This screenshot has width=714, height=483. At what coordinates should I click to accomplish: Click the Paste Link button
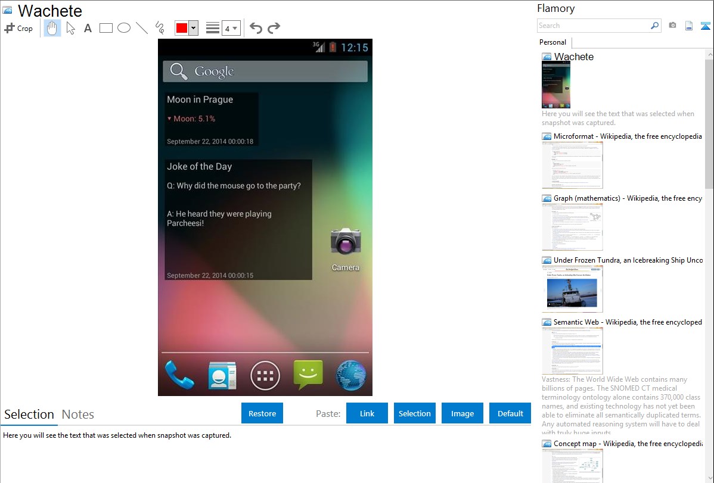click(367, 413)
